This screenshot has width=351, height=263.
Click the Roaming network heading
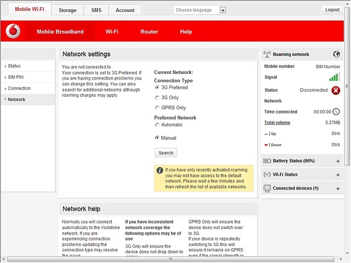pyautogui.click(x=291, y=54)
